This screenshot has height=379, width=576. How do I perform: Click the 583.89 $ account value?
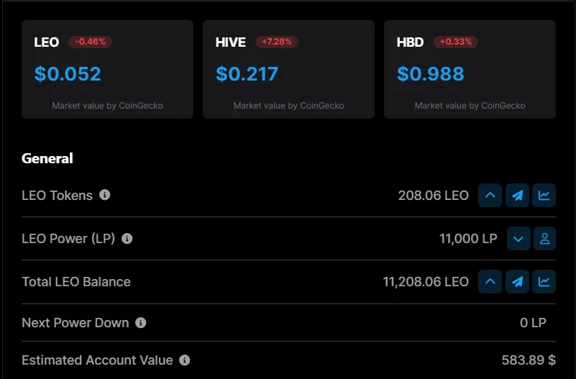(x=529, y=360)
